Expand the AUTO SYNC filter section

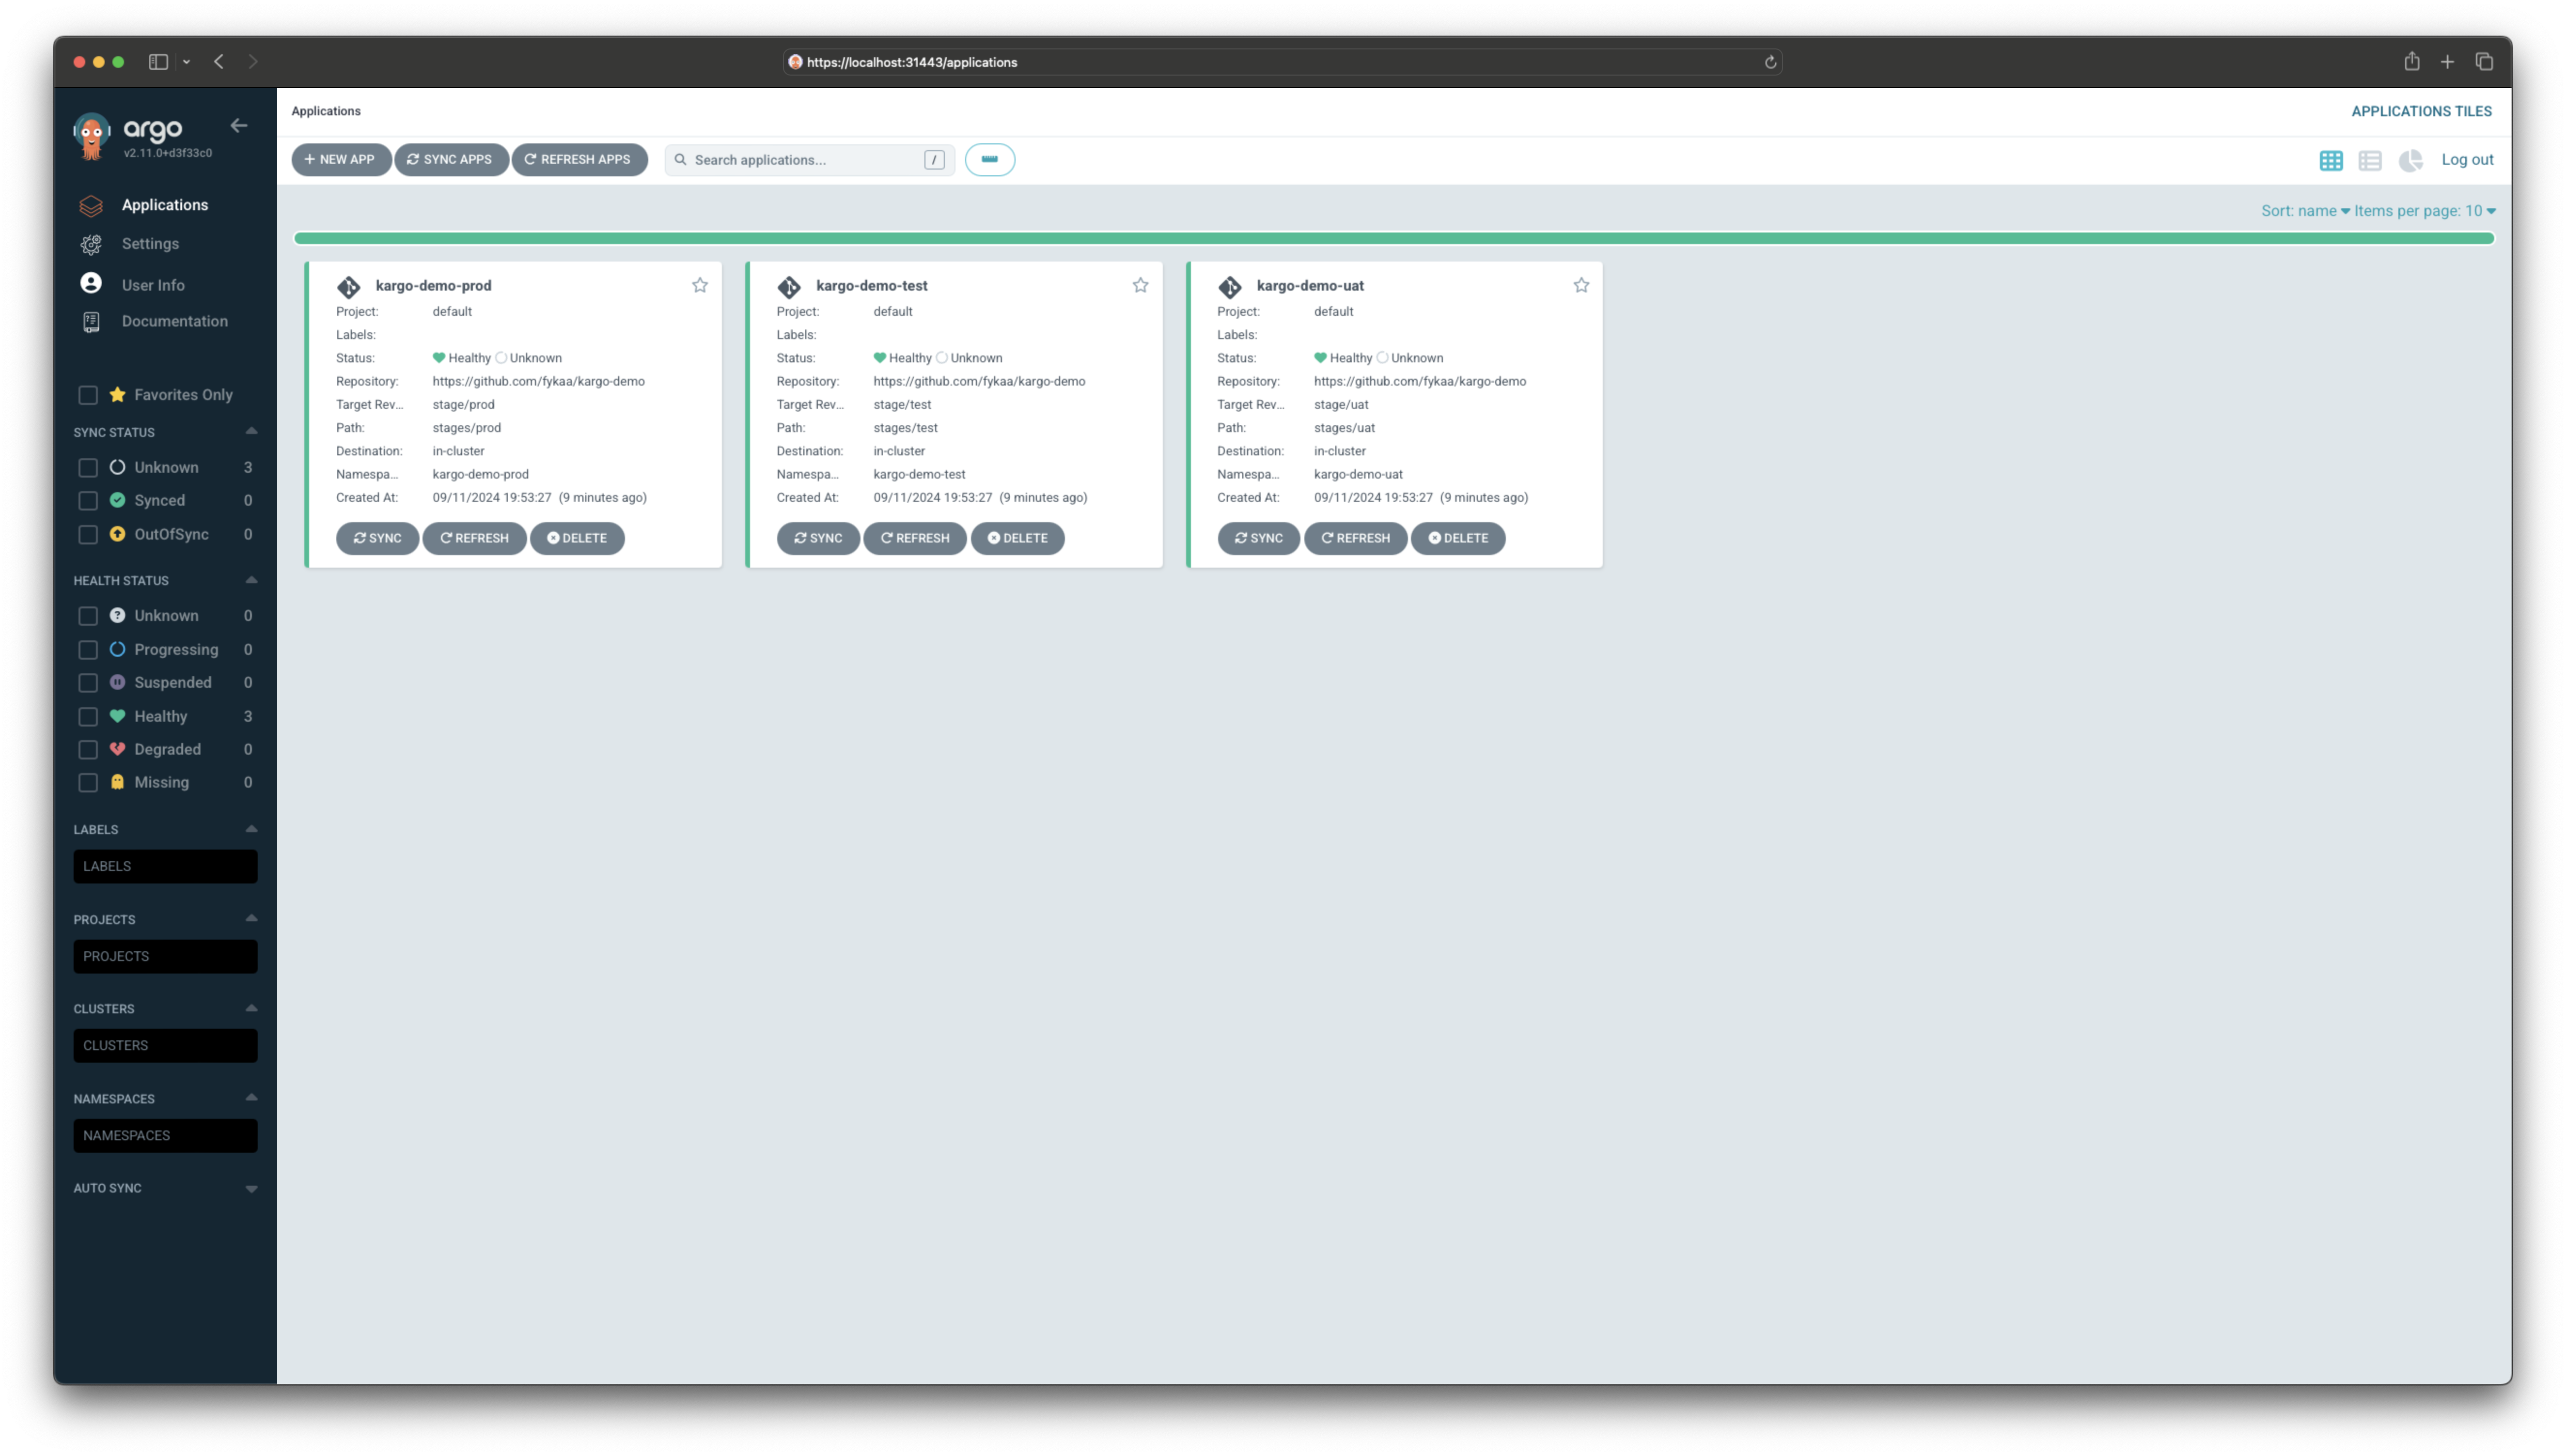pyautogui.click(x=251, y=1188)
